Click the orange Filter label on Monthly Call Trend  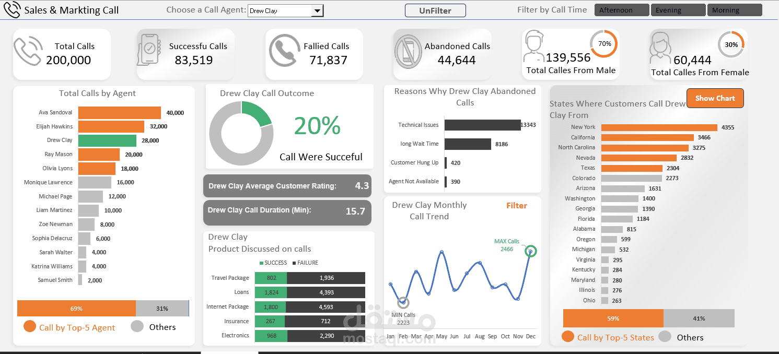coord(516,205)
